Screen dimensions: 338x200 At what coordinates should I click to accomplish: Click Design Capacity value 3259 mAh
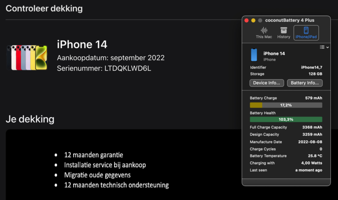312,134
